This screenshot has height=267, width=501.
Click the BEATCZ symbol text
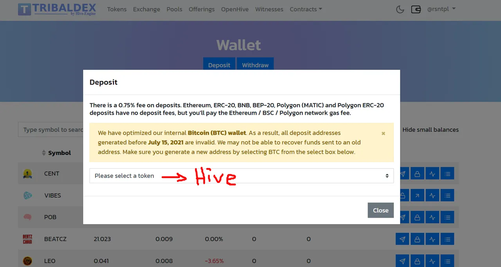tap(55, 239)
